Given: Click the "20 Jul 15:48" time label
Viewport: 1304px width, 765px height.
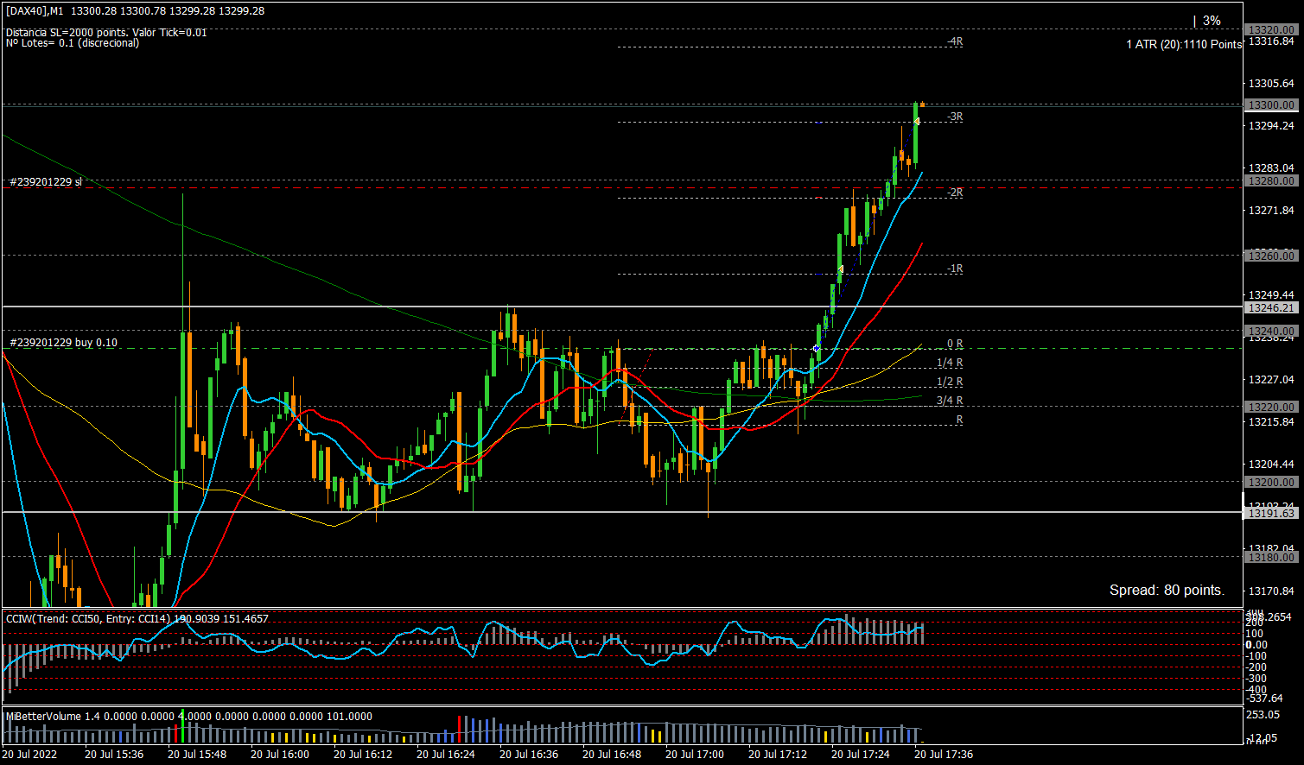Looking at the screenshot, I should point(197,755).
